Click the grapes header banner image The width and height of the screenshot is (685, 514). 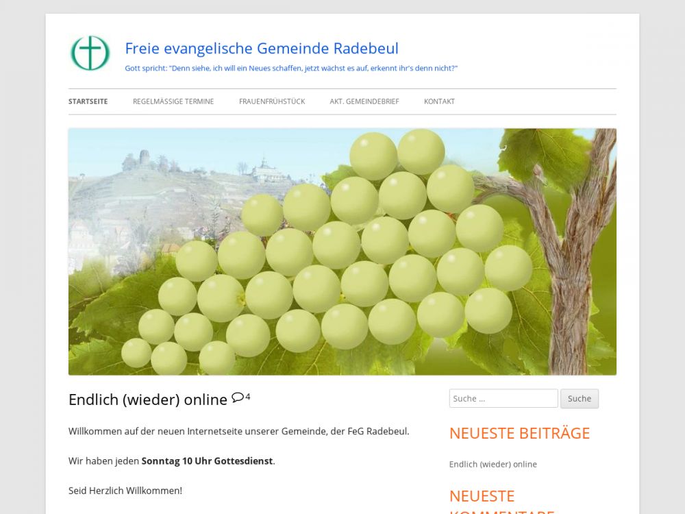click(x=342, y=252)
